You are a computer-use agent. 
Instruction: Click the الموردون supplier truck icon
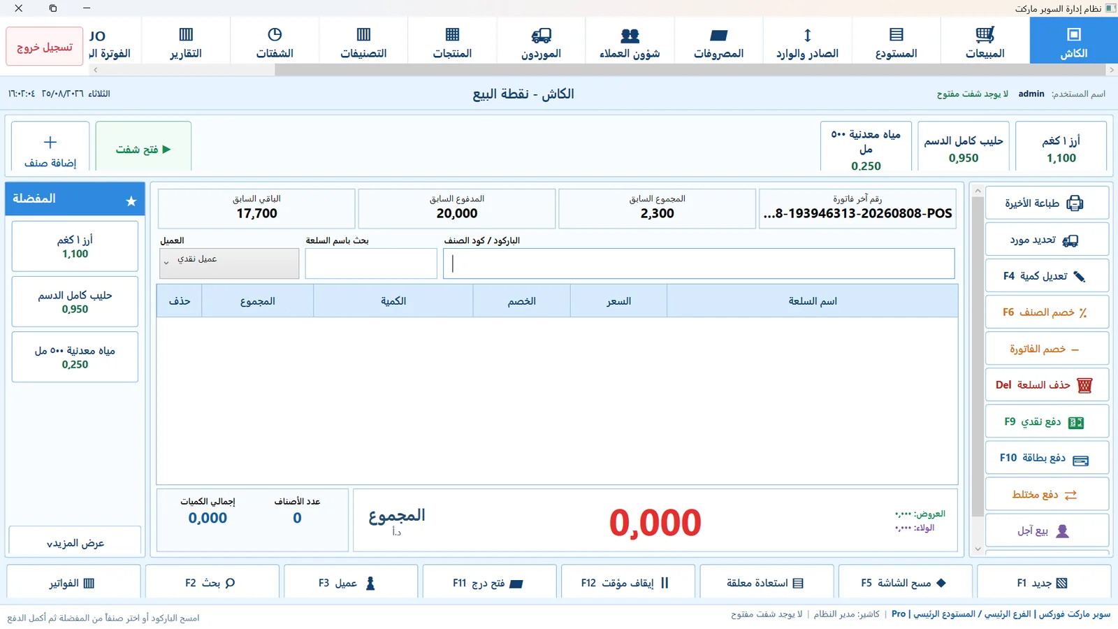[541, 35]
